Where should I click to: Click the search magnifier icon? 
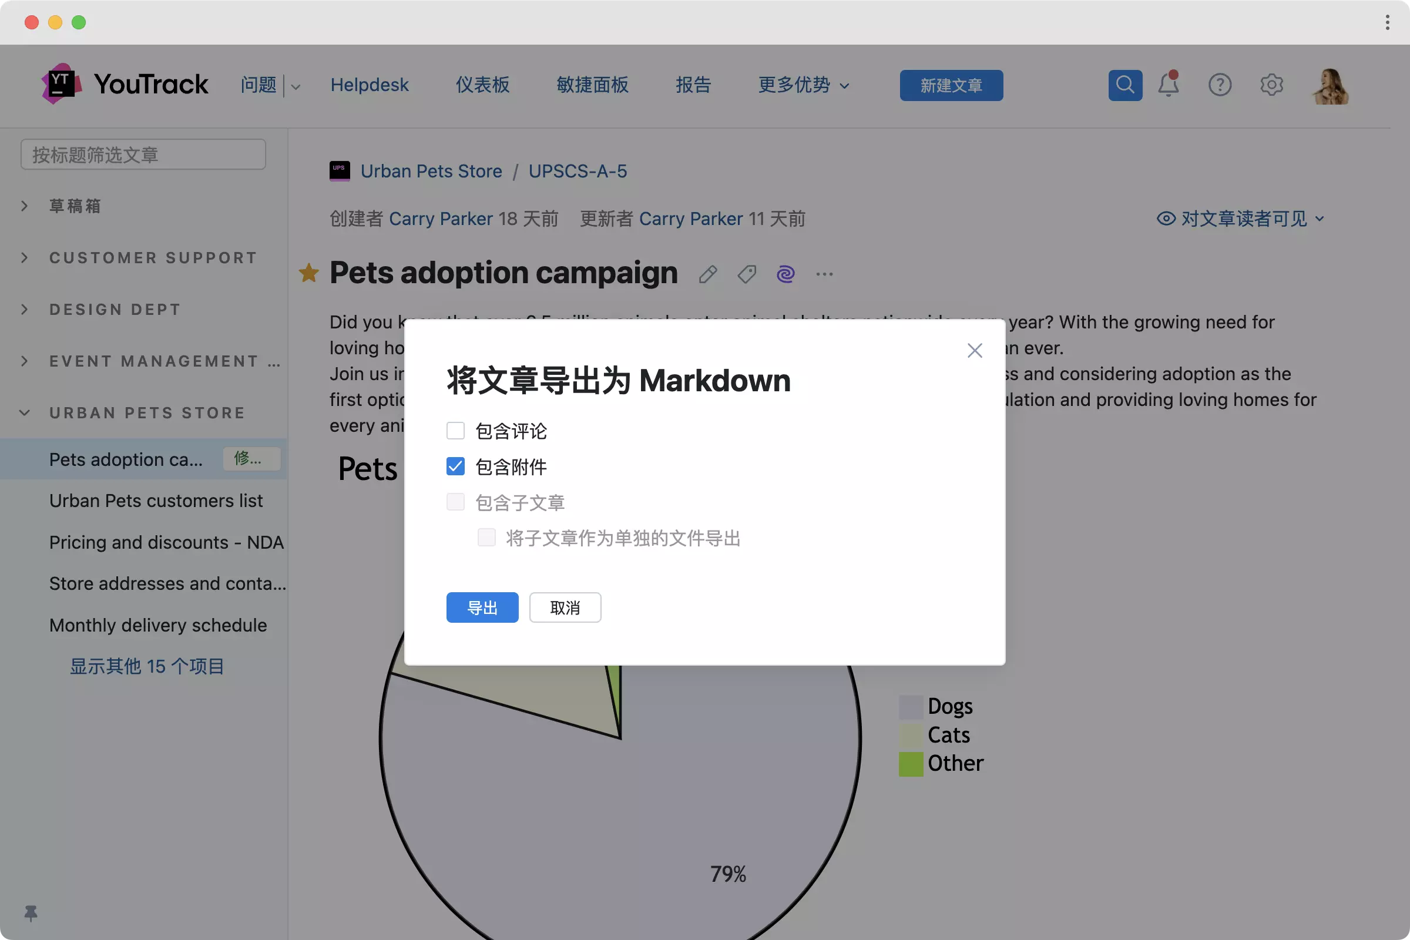[x=1124, y=85]
